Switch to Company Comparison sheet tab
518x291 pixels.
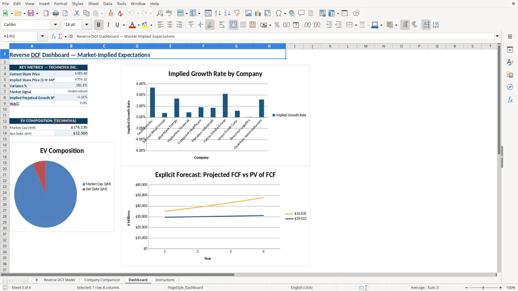point(102,280)
